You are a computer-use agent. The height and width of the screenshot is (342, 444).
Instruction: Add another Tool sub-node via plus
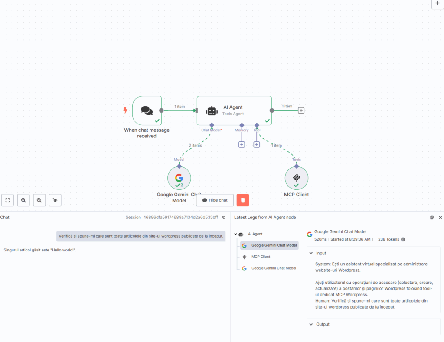pyautogui.click(x=257, y=145)
